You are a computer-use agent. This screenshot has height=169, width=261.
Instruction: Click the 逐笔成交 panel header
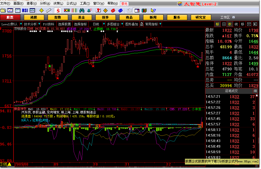pos(231,91)
